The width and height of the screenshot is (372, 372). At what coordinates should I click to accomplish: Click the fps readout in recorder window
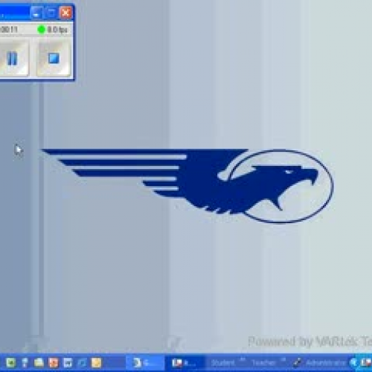tap(57, 30)
